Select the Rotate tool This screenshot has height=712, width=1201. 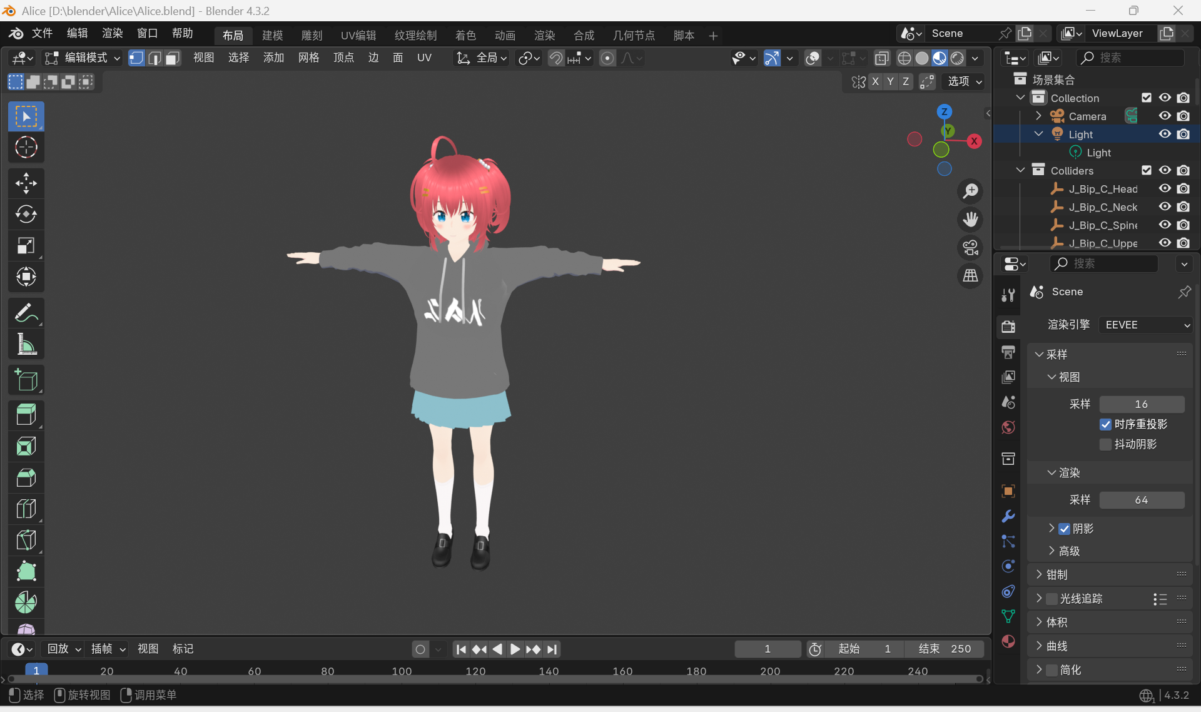[x=26, y=215]
